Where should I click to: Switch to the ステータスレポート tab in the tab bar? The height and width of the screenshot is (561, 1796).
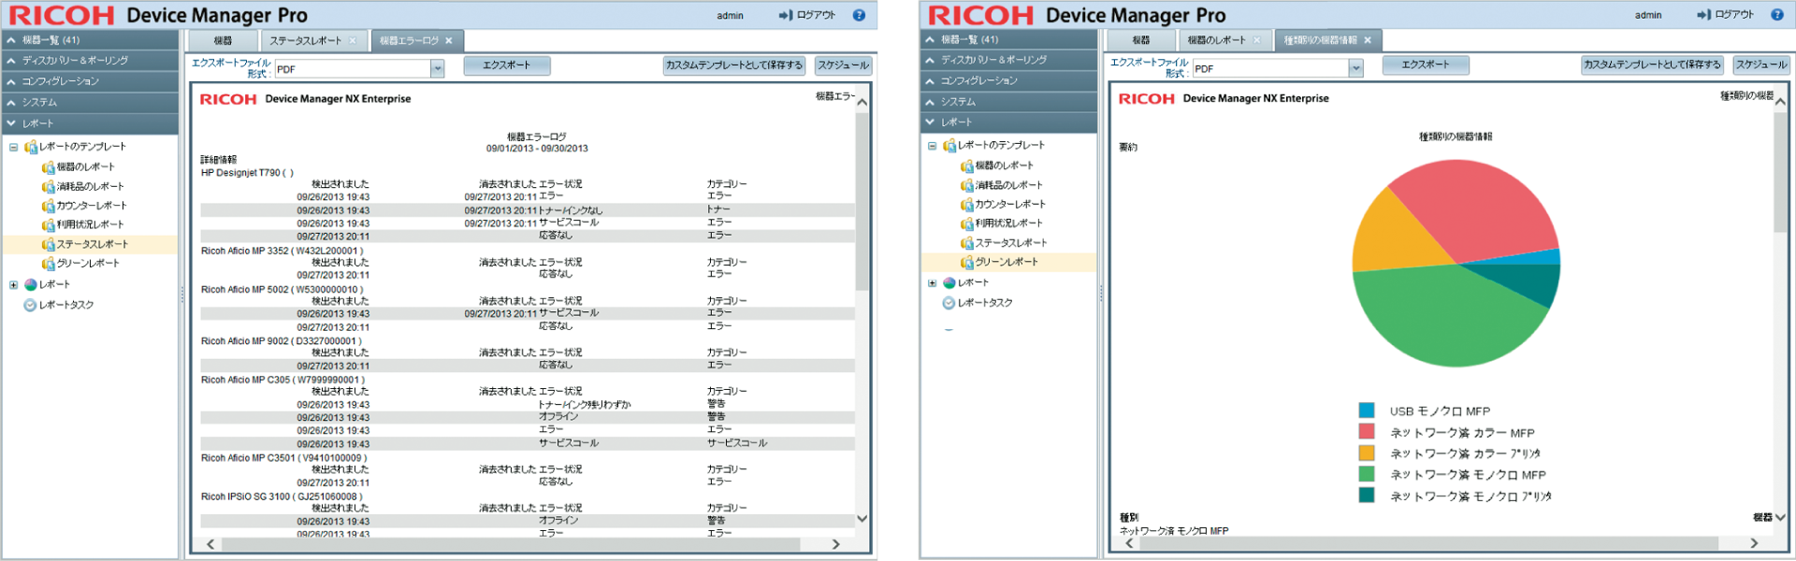(x=305, y=41)
